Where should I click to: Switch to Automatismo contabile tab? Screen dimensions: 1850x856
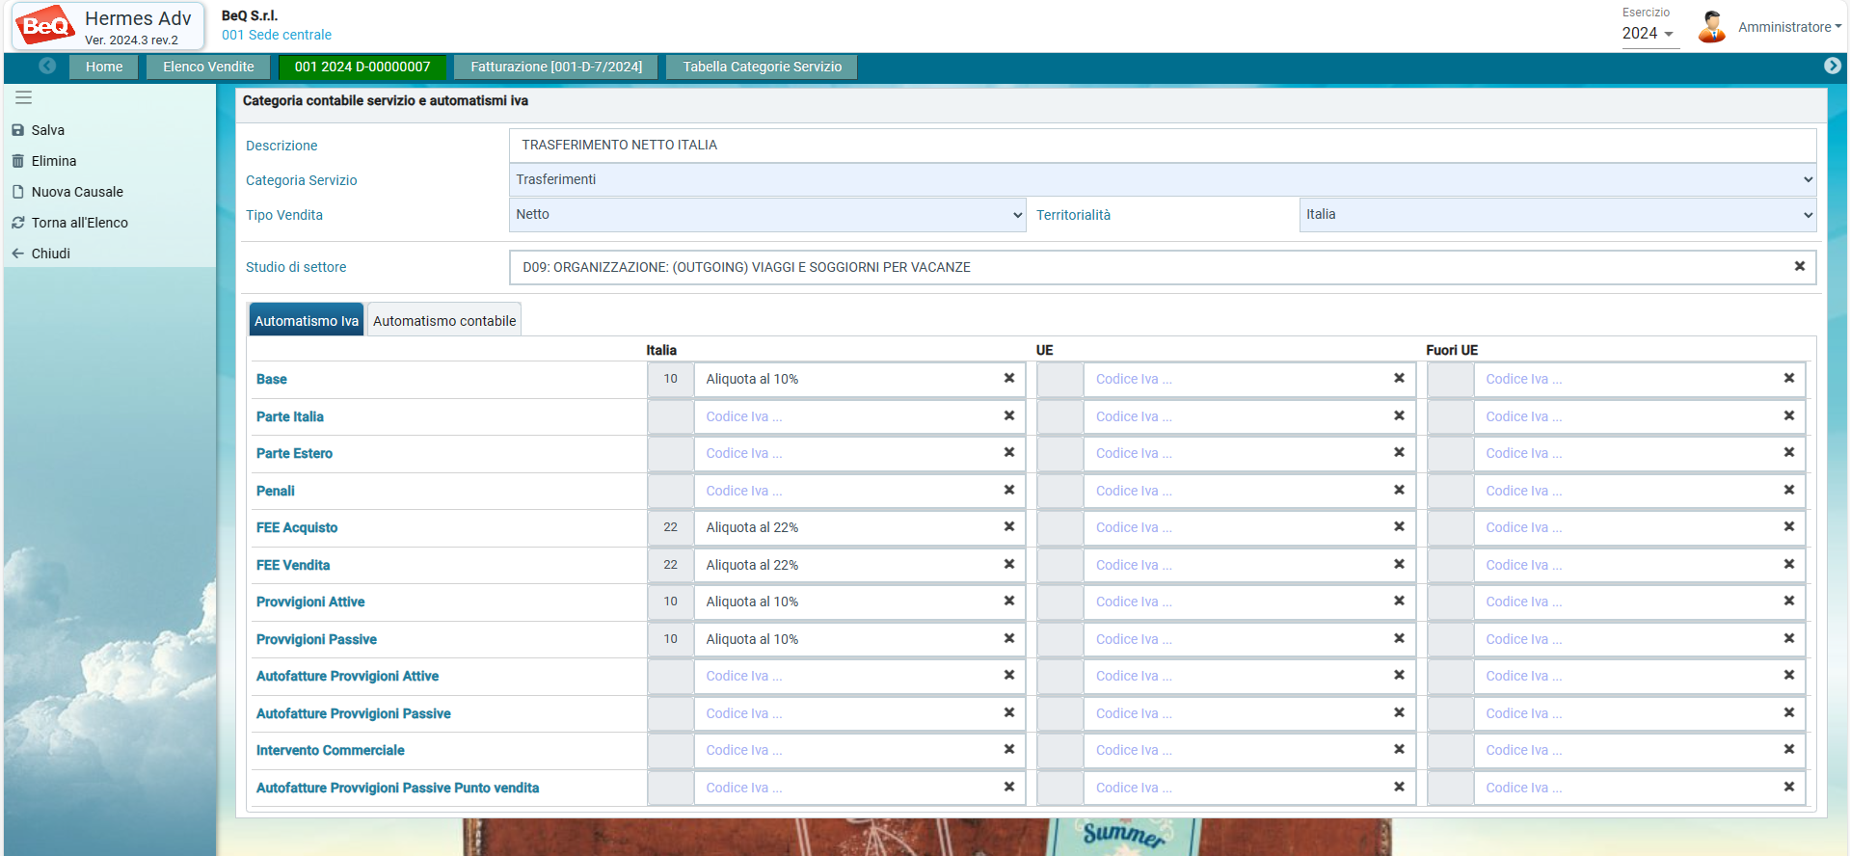444,321
